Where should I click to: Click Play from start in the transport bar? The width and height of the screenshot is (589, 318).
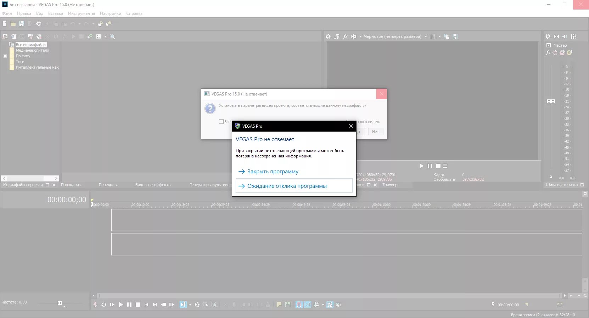tap(112, 305)
